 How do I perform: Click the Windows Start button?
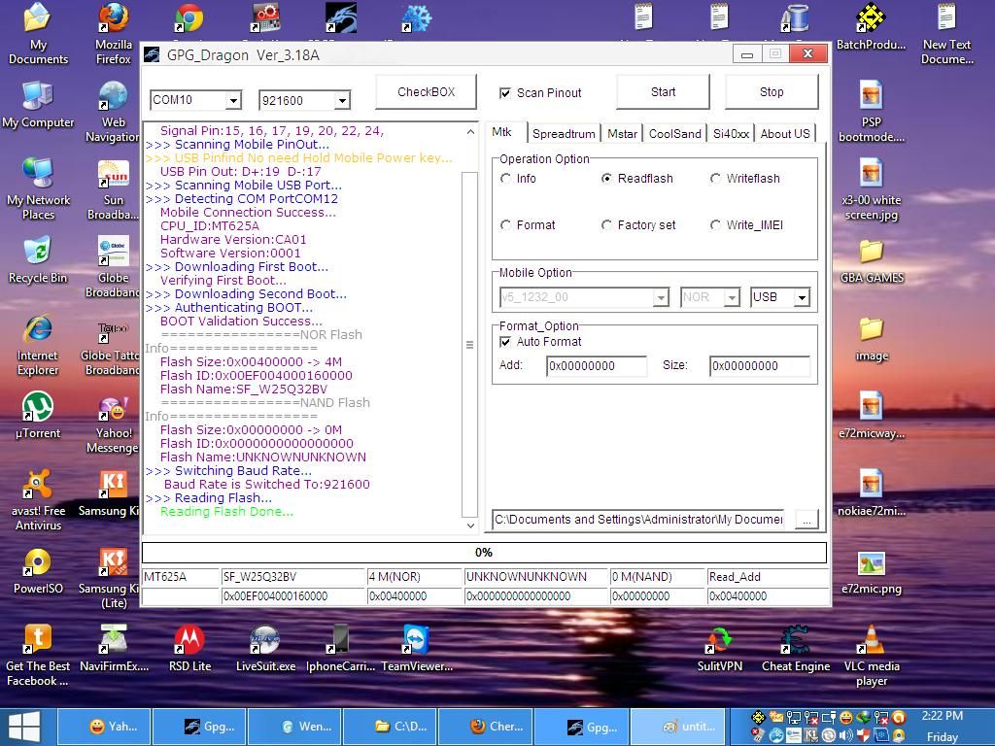[x=24, y=726]
